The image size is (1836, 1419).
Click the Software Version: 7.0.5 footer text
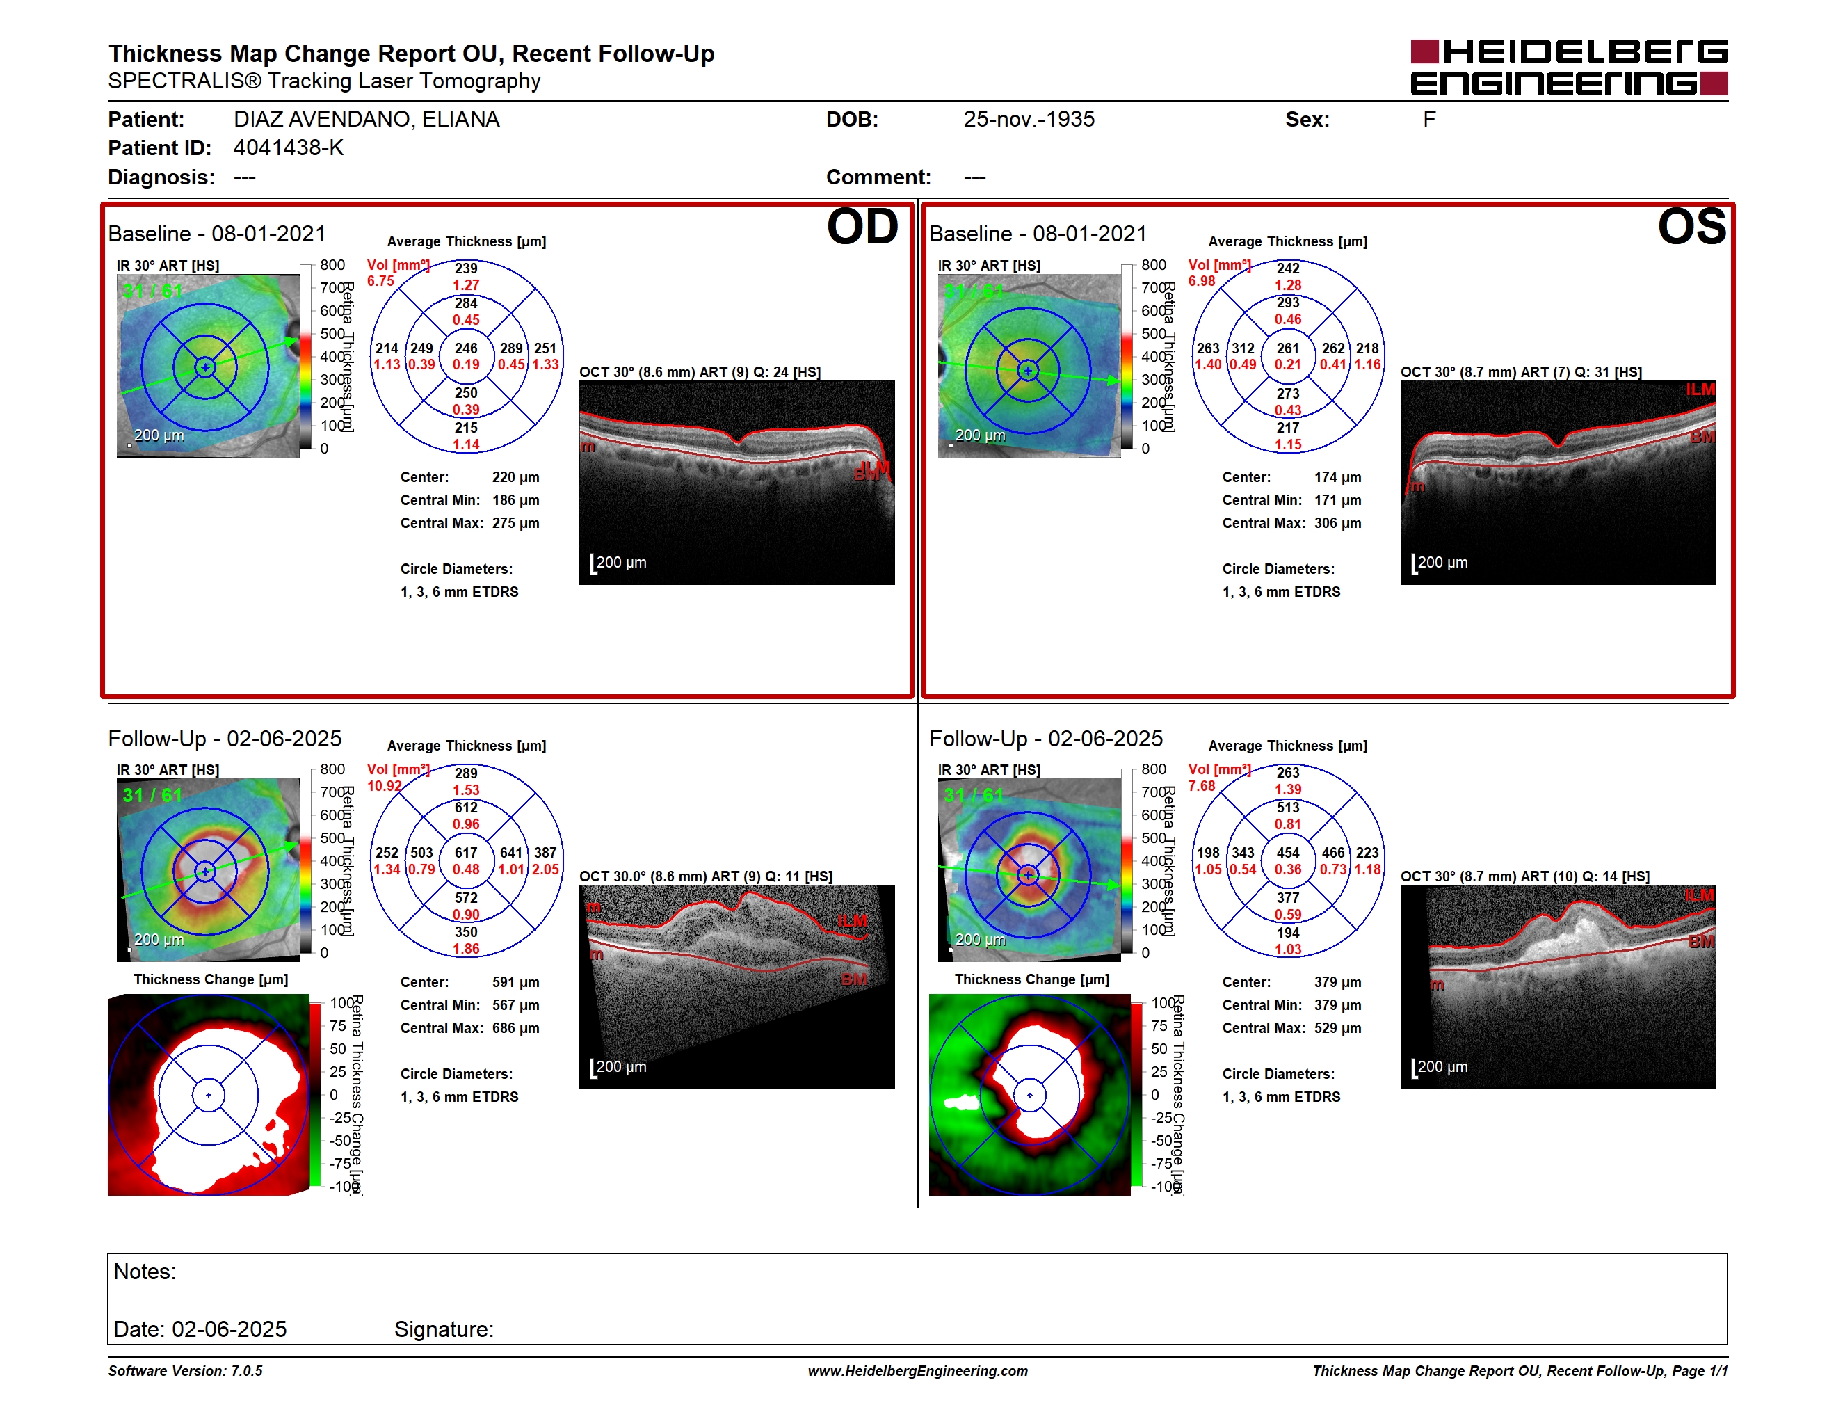point(185,1371)
